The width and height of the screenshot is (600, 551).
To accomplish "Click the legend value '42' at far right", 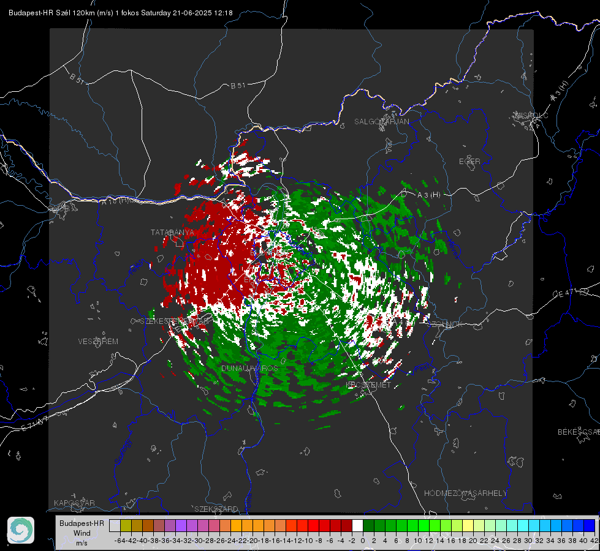I will pyautogui.click(x=594, y=541).
